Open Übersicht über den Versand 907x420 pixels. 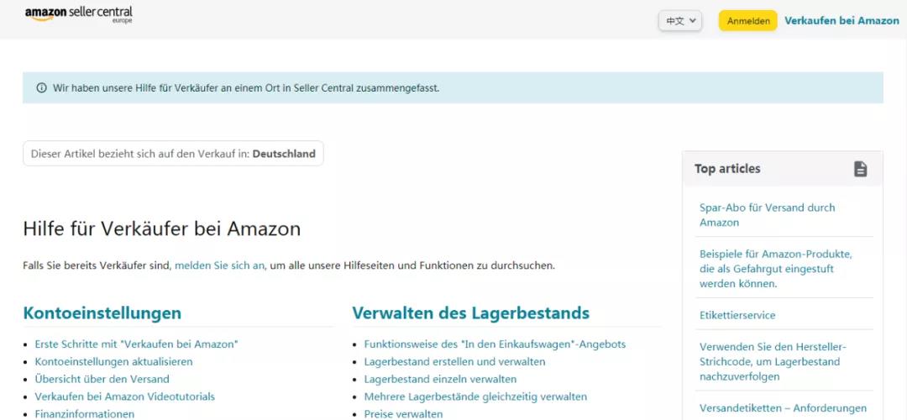[x=102, y=380]
